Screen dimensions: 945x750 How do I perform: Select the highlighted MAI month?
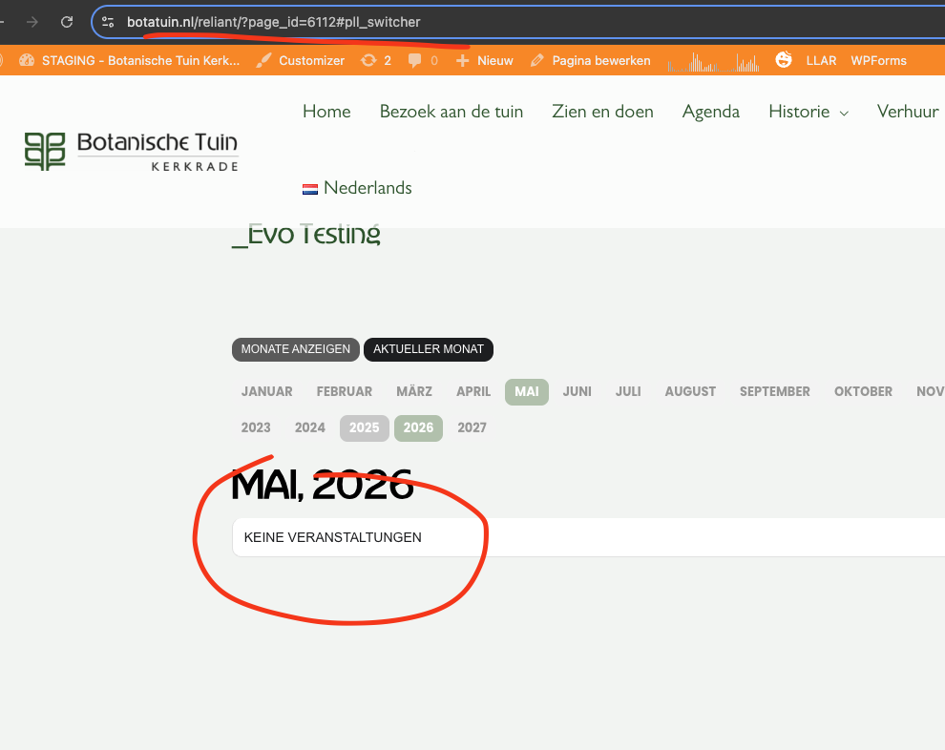coord(527,392)
